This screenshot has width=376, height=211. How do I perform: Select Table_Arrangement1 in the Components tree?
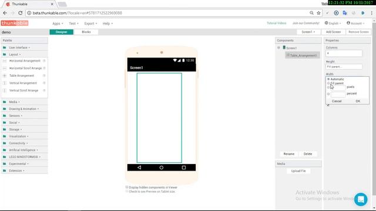tap(303, 55)
